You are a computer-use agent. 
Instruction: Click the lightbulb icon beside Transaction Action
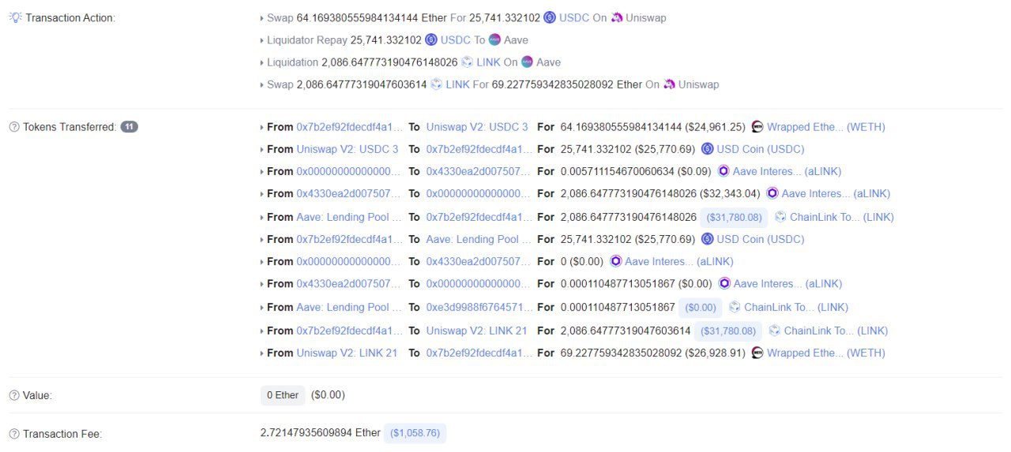pos(15,17)
